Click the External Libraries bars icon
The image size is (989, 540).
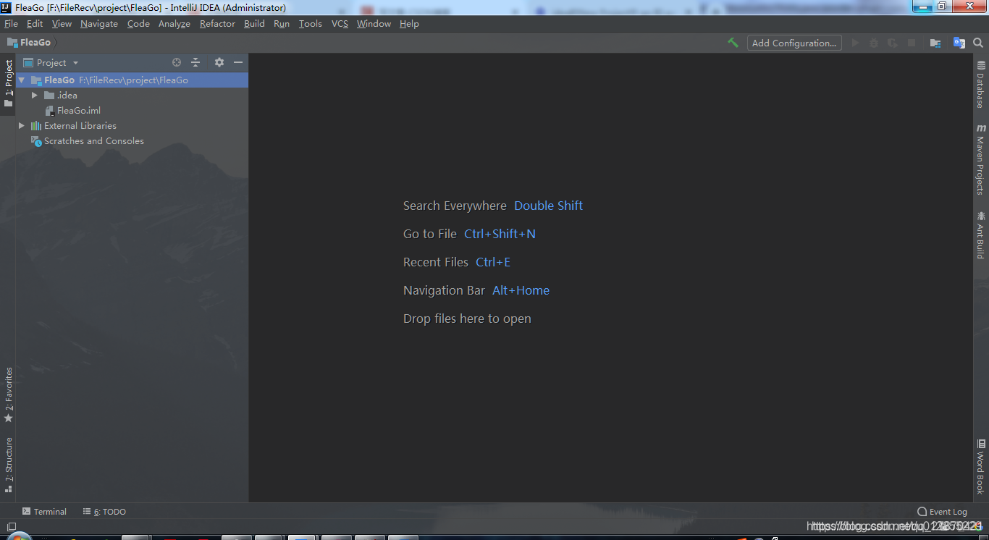tap(36, 126)
